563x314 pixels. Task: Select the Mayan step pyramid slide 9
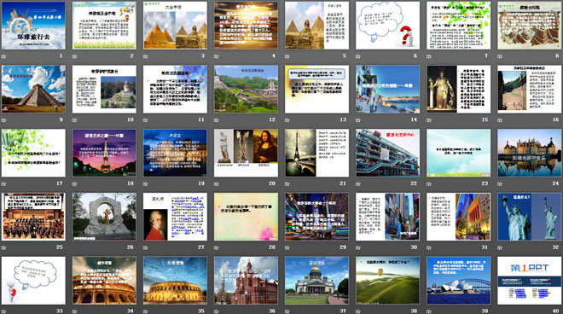click(x=33, y=89)
